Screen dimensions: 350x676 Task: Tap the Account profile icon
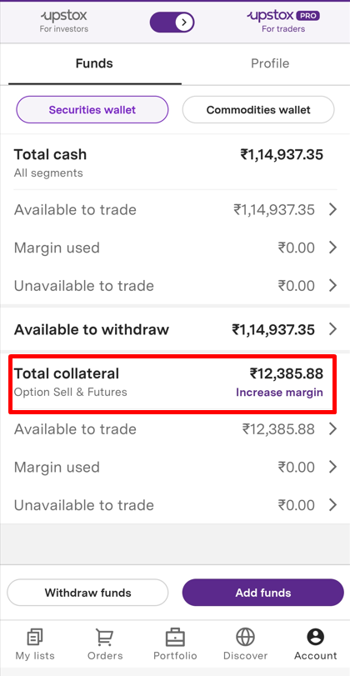point(316,637)
